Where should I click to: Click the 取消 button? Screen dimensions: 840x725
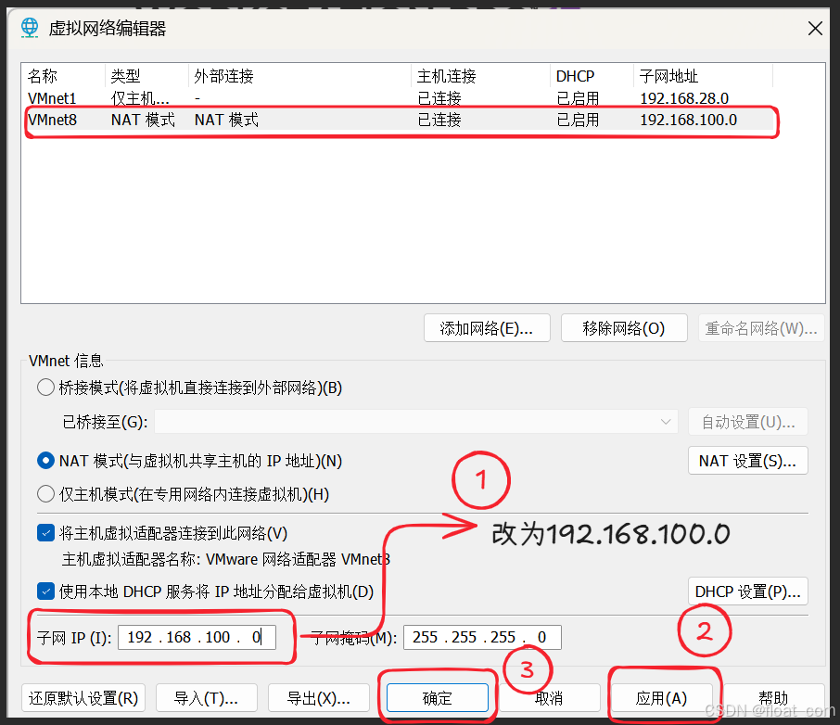(x=549, y=698)
